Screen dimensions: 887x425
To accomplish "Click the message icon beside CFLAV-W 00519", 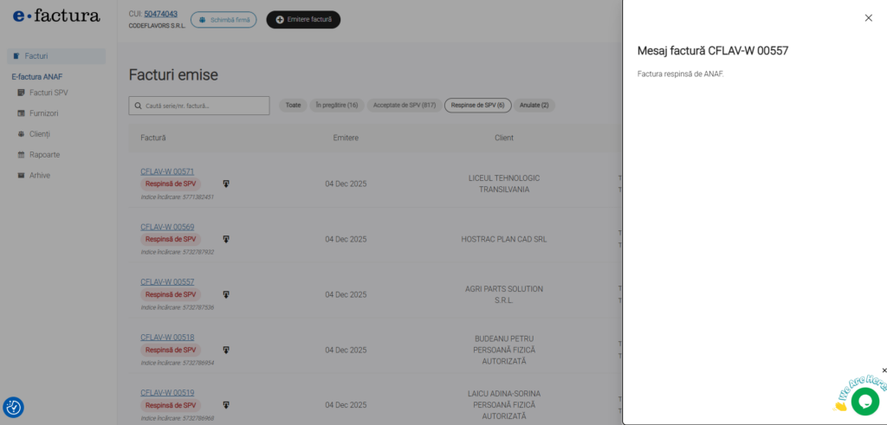I will tap(226, 405).
